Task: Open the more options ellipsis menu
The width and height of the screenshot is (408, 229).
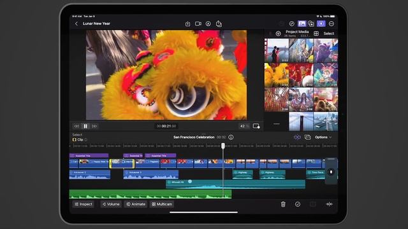Action: 331,24
